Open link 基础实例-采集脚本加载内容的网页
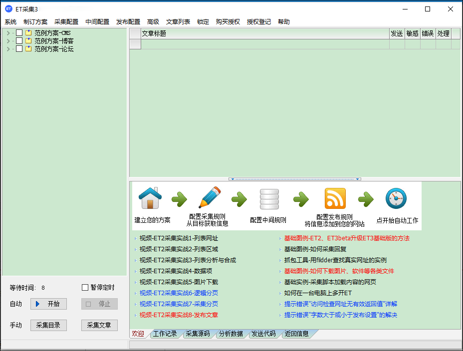This screenshot has height=351, width=463. pos(330,282)
